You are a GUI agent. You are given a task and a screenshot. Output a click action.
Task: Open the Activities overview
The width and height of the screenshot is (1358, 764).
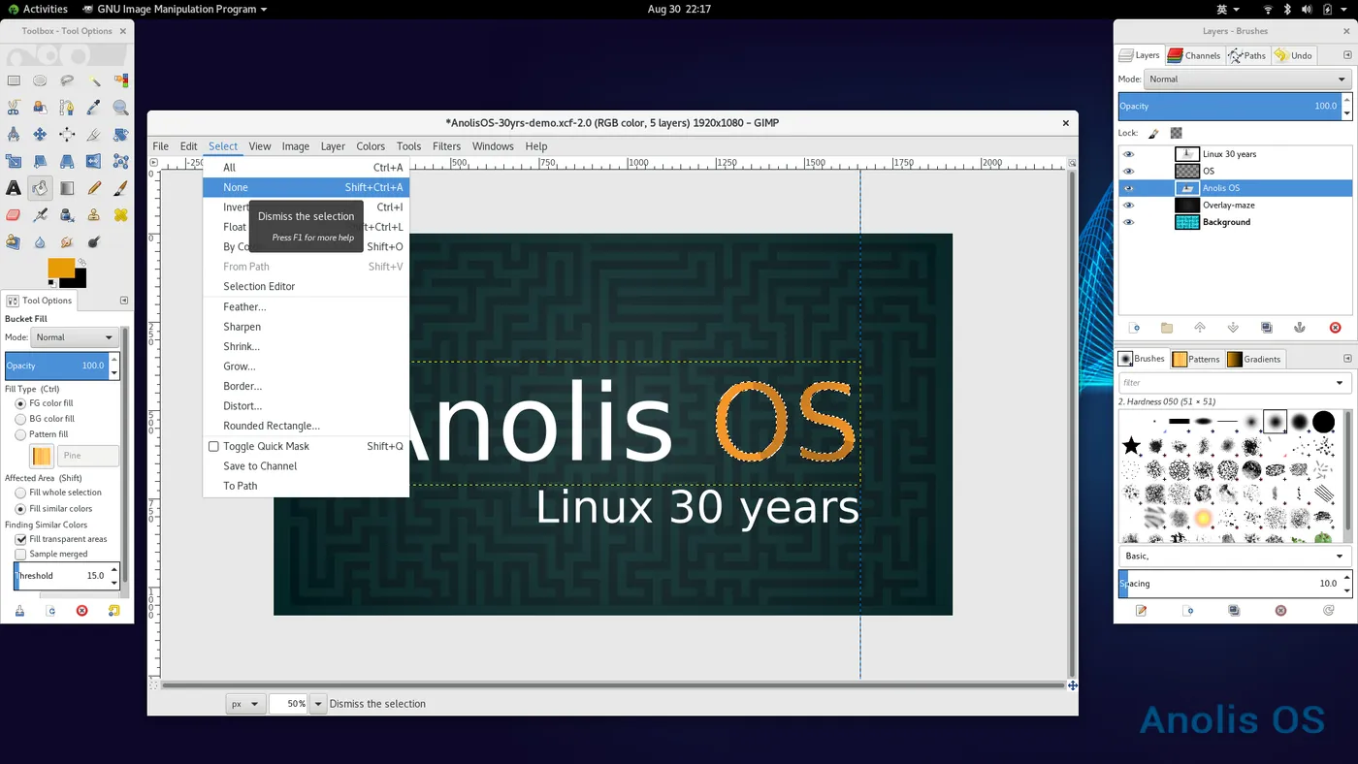coord(38,9)
